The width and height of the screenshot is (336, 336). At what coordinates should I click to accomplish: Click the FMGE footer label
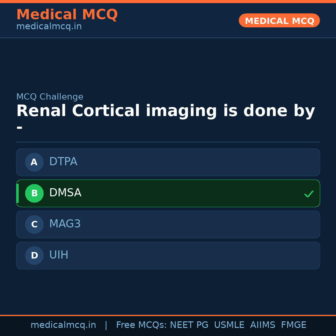(293, 324)
